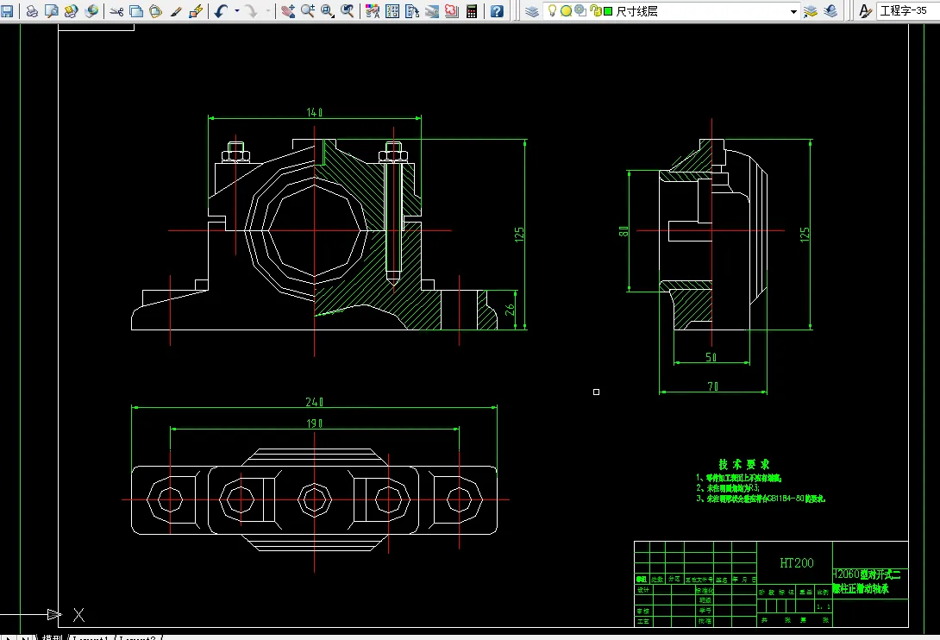Open the Block Editor lightning icon
The image size is (940, 640).
[196, 11]
